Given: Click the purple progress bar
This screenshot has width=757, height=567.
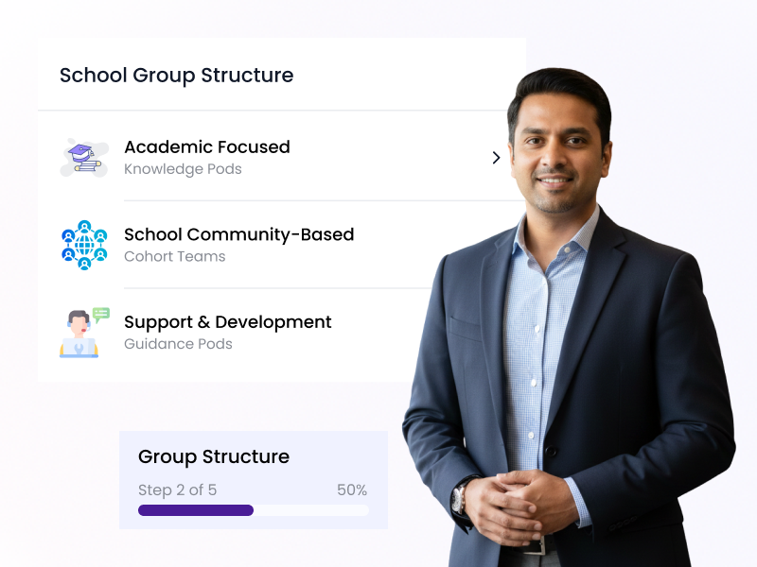Looking at the screenshot, I should (x=195, y=509).
